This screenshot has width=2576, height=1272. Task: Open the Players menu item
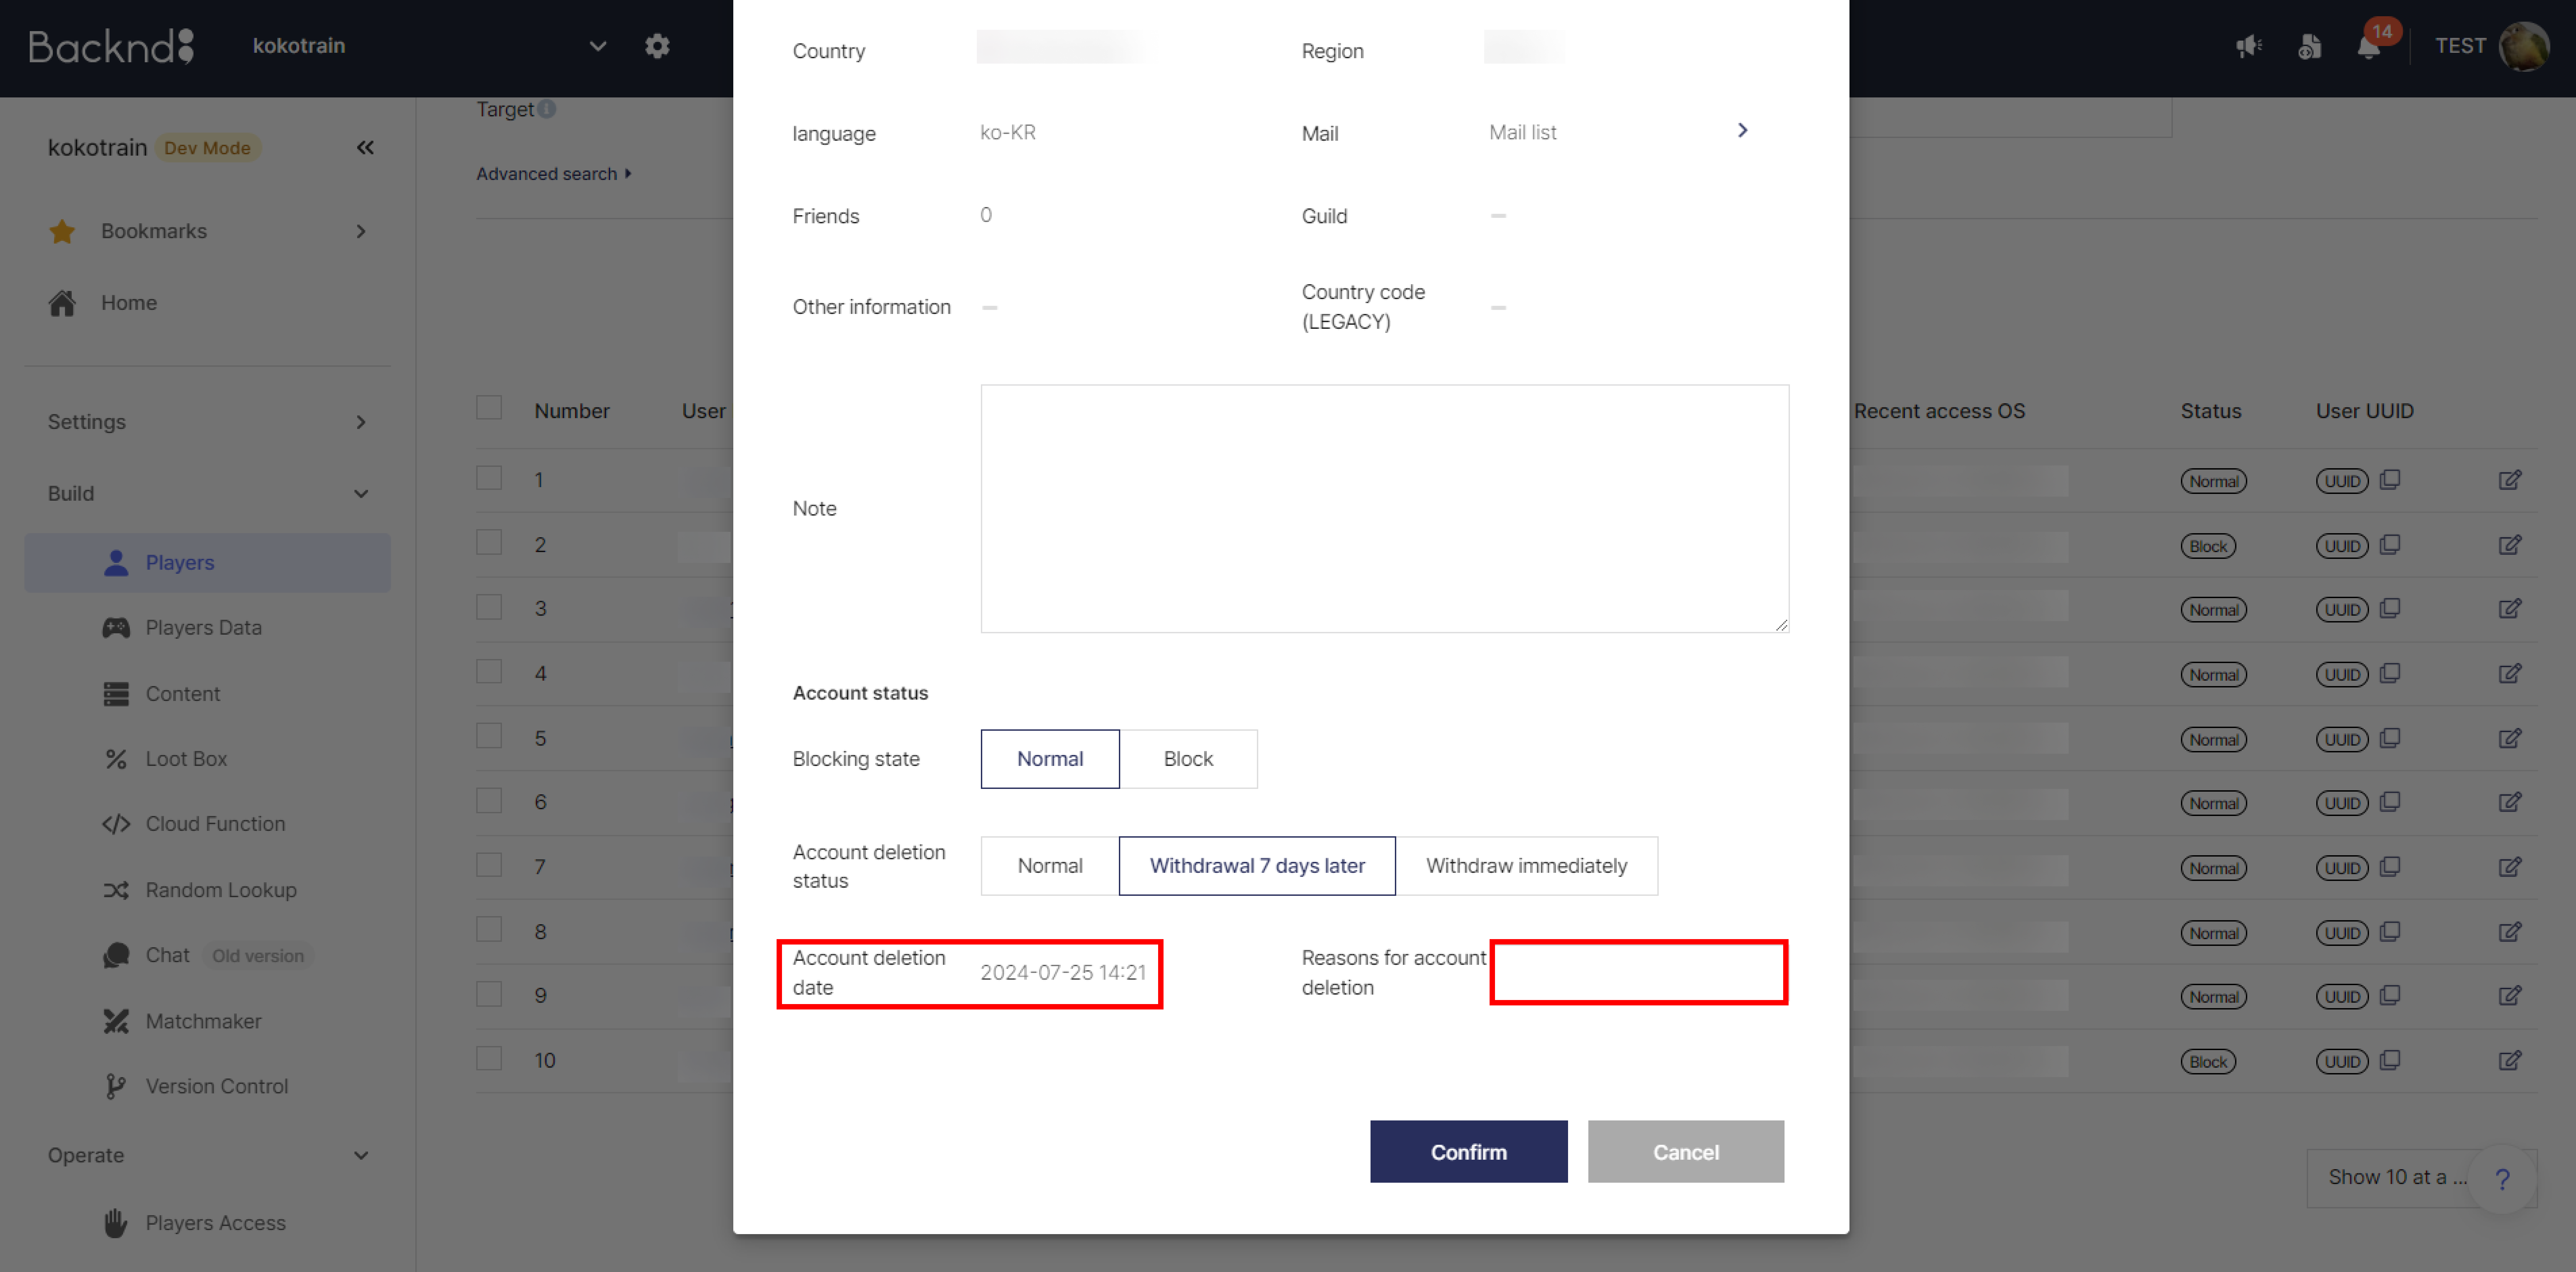pyautogui.click(x=207, y=563)
